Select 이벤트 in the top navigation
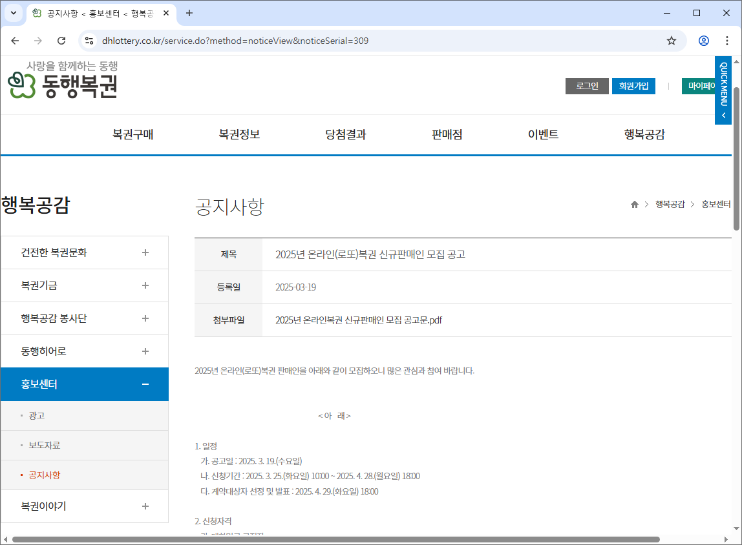 [x=544, y=134]
